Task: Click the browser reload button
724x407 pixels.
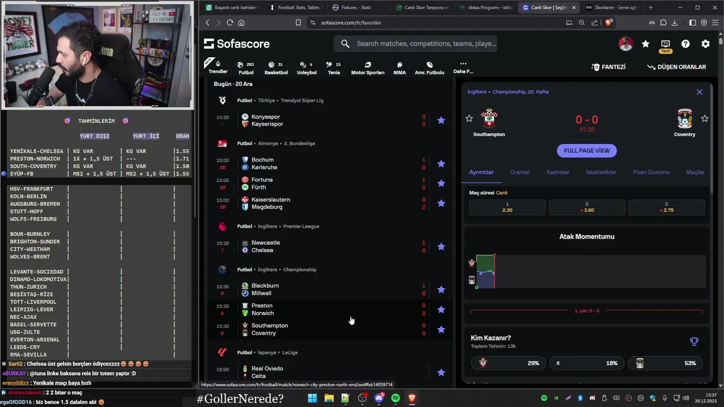Action: click(x=230, y=23)
